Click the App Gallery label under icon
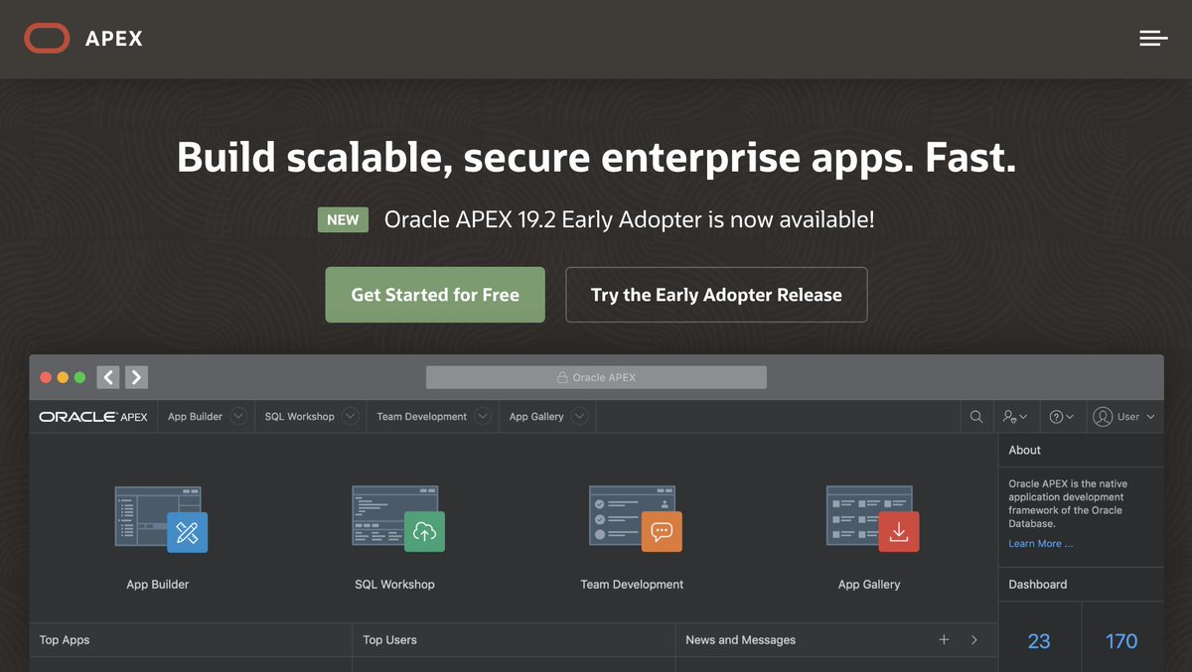The height and width of the screenshot is (672, 1192). click(x=869, y=585)
